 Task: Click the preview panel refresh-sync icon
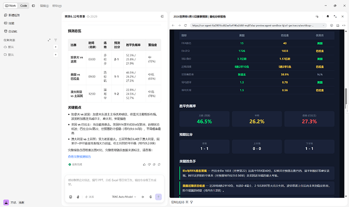[x=317, y=17]
